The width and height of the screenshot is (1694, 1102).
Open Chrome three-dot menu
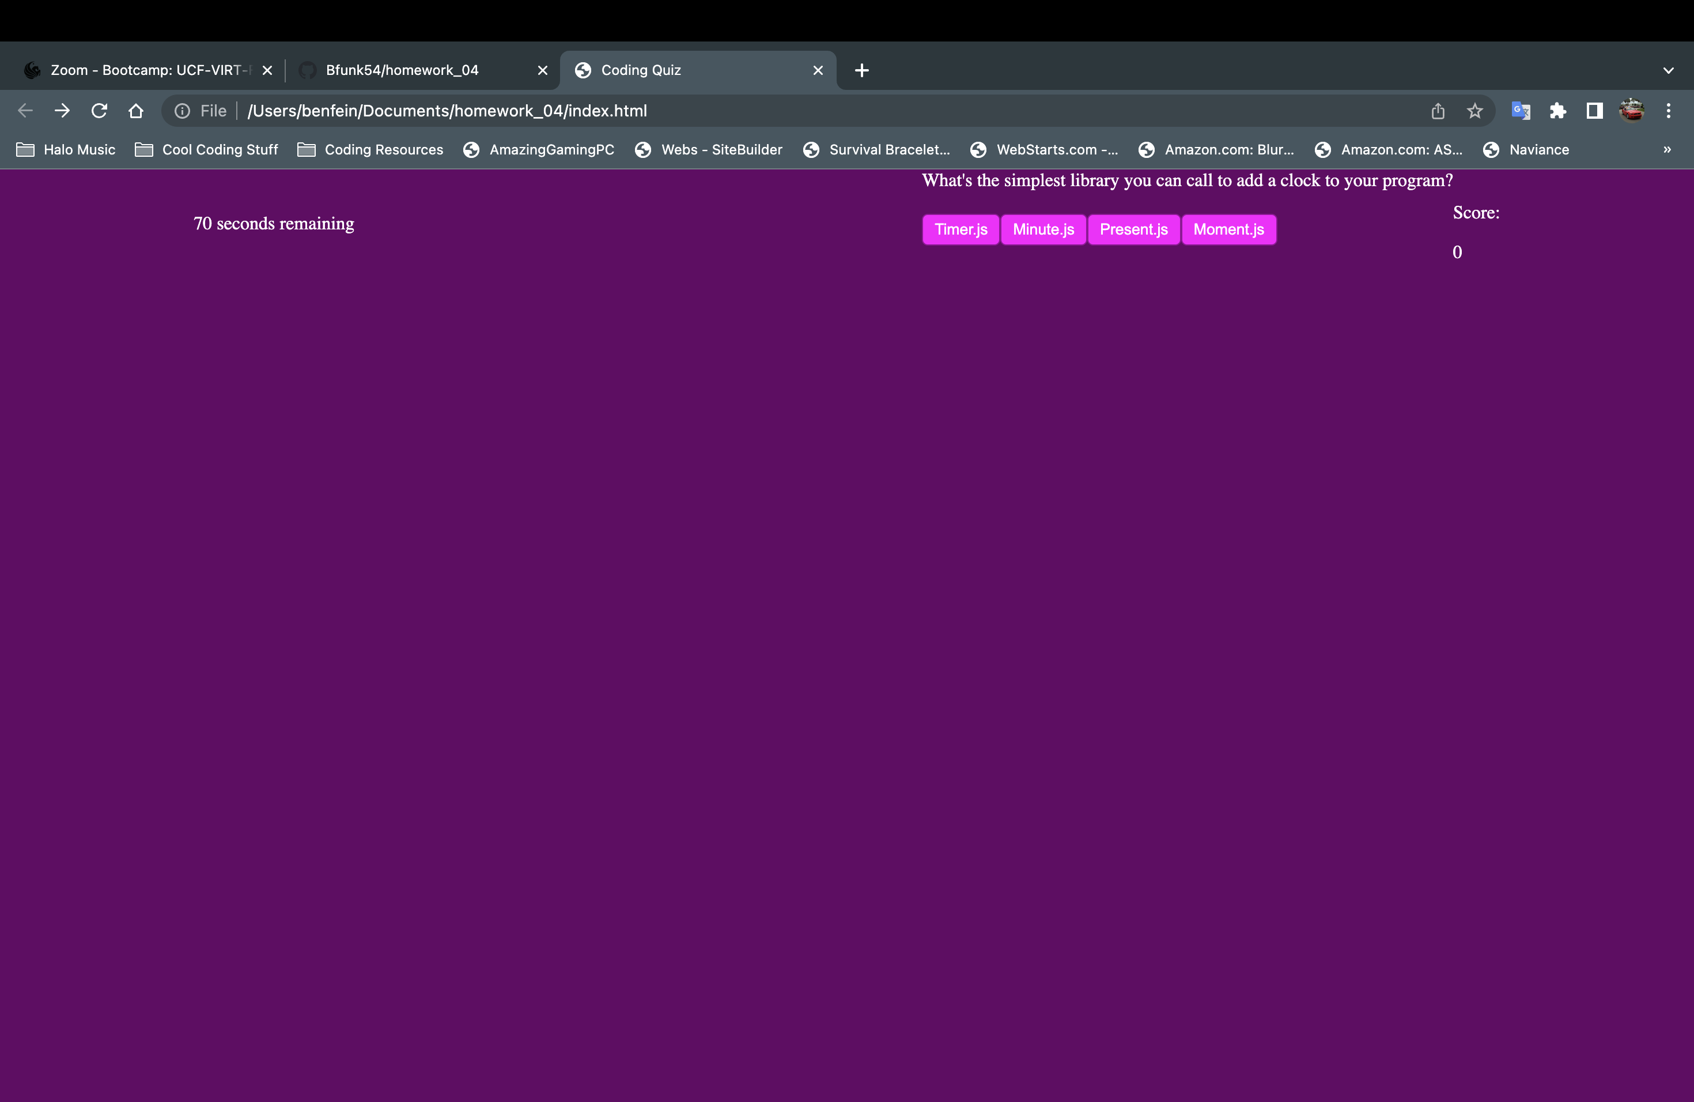click(x=1669, y=111)
